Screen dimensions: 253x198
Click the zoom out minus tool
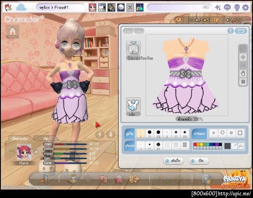243,65
